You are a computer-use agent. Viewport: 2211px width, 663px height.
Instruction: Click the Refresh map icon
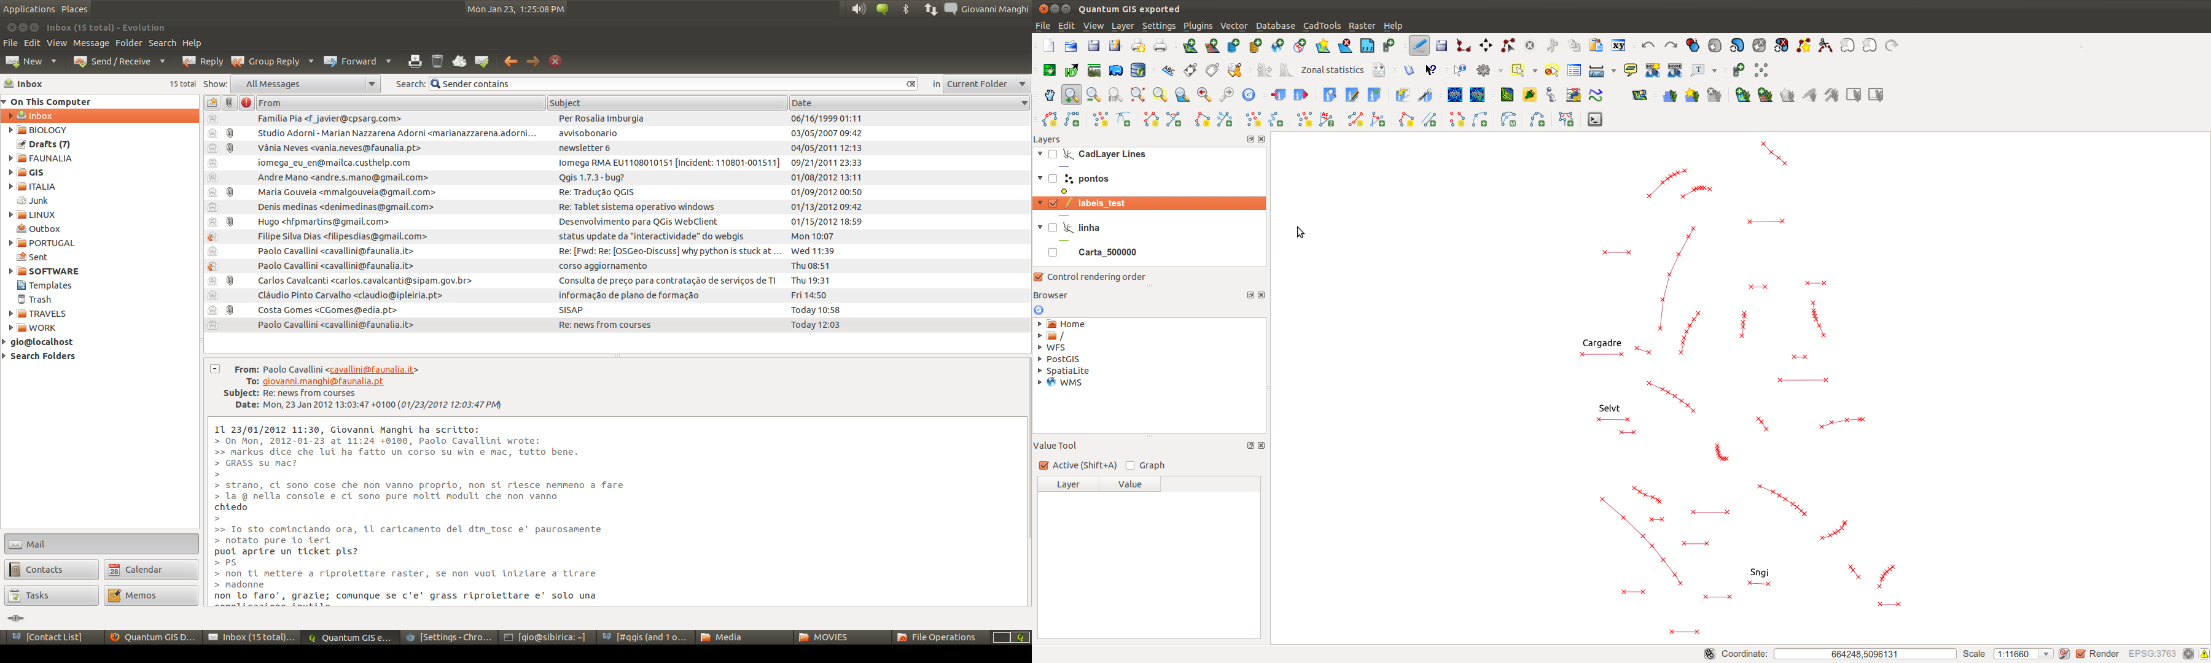coord(1250,95)
